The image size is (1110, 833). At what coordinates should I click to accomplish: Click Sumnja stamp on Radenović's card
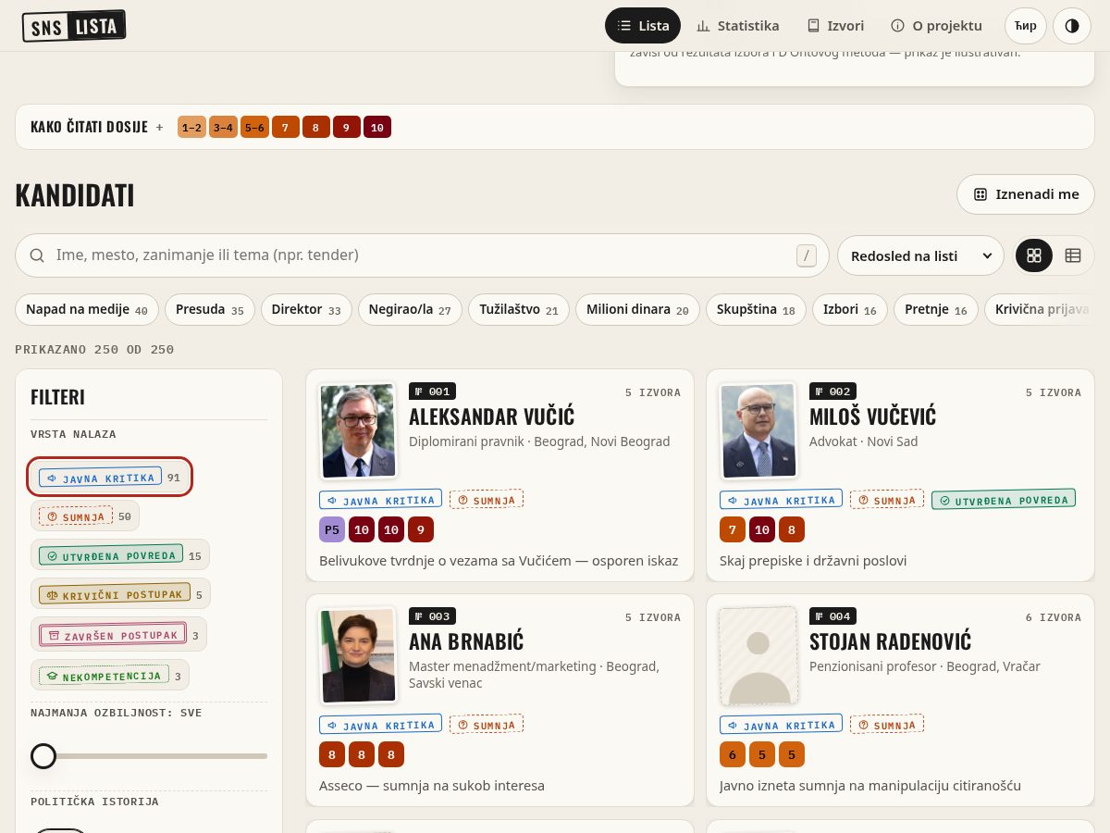click(x=887, y=725)
